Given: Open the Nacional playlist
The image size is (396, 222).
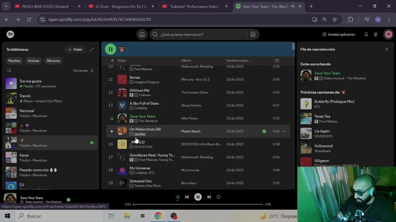Looking at the screenshot, I should pos(51,113).
